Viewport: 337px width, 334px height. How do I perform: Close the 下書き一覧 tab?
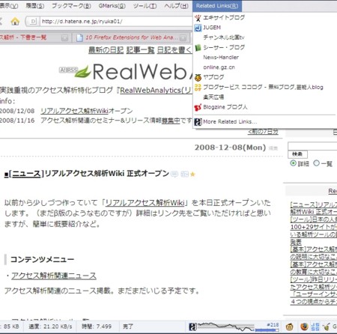coord(64,38)
